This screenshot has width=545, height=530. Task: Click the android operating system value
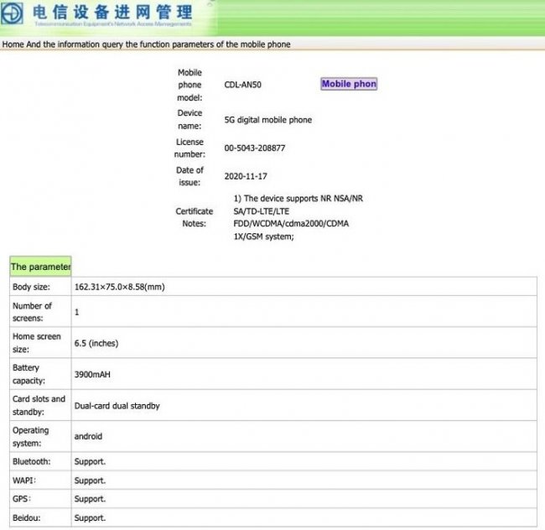click(x=89, y=437)
